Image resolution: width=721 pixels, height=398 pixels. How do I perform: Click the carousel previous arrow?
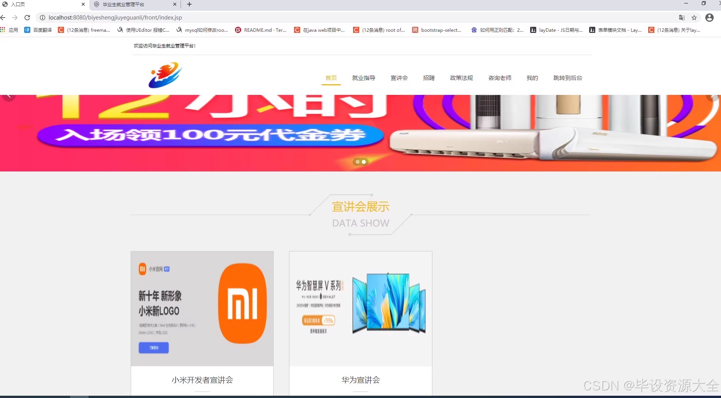(x=8, y=97)
